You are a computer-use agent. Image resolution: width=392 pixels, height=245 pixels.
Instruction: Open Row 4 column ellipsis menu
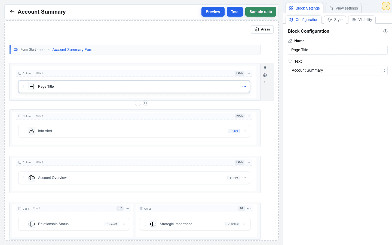click(x=248, y=162)
